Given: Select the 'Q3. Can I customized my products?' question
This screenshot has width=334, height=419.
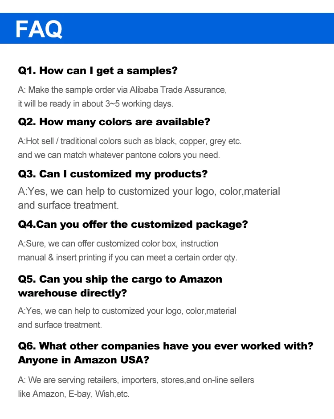Looking at the screenshot, I should (x=113, y=173).
